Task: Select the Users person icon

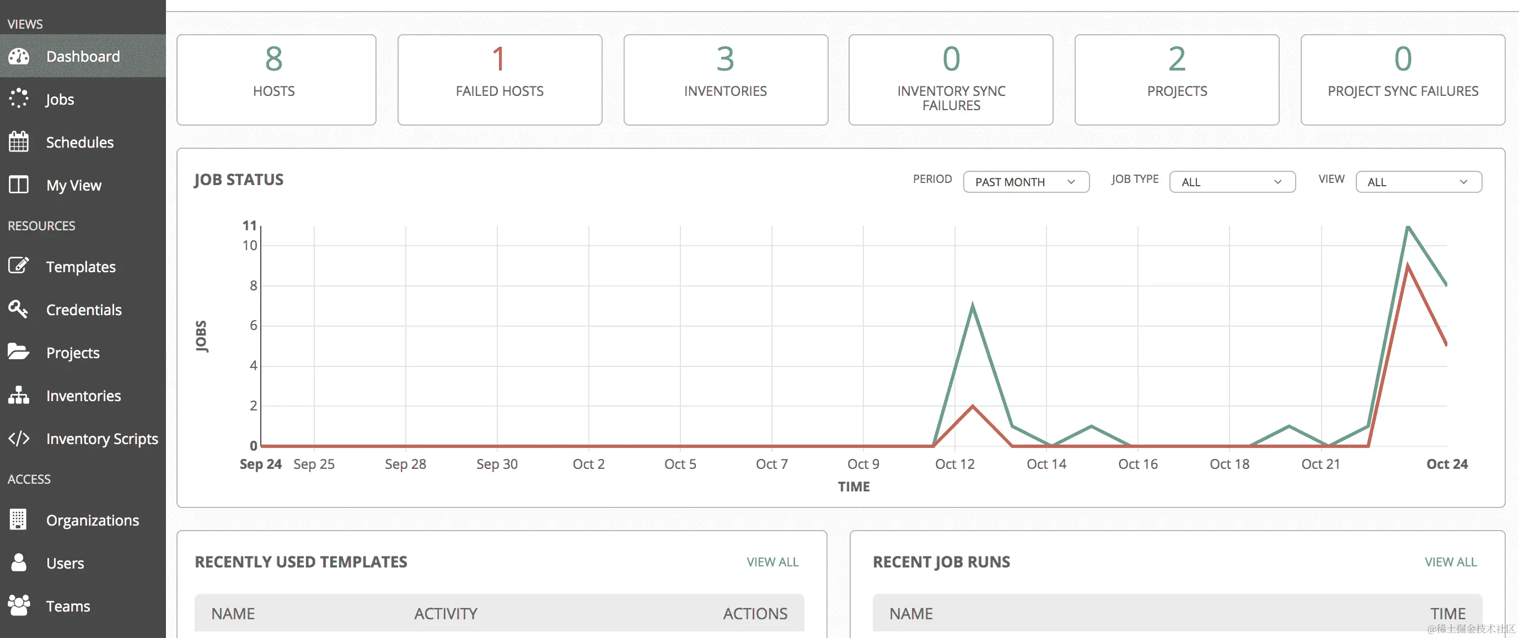Action: (19, 563)
